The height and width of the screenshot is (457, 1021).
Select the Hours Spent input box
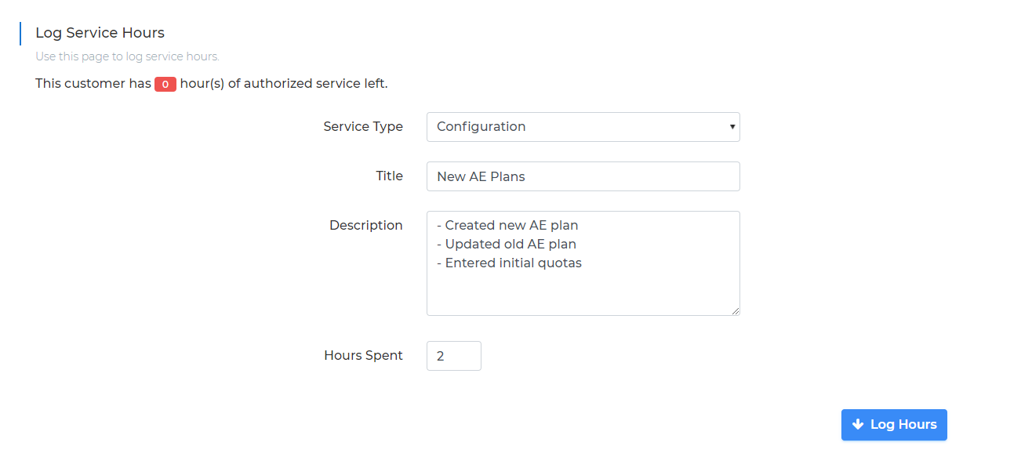tap(454, 356)
